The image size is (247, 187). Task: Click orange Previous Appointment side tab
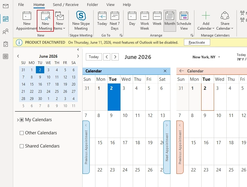[x=180, y=147]
